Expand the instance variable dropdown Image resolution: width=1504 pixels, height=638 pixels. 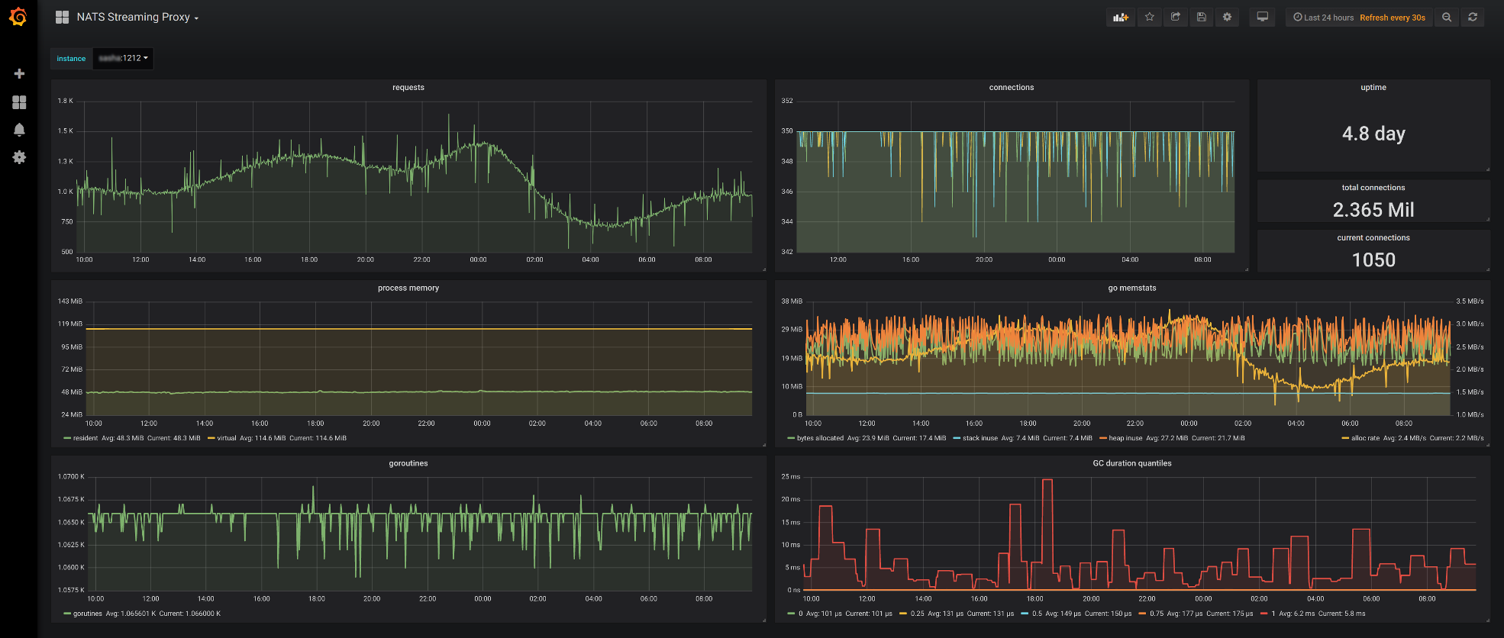(x=123, y=59)
